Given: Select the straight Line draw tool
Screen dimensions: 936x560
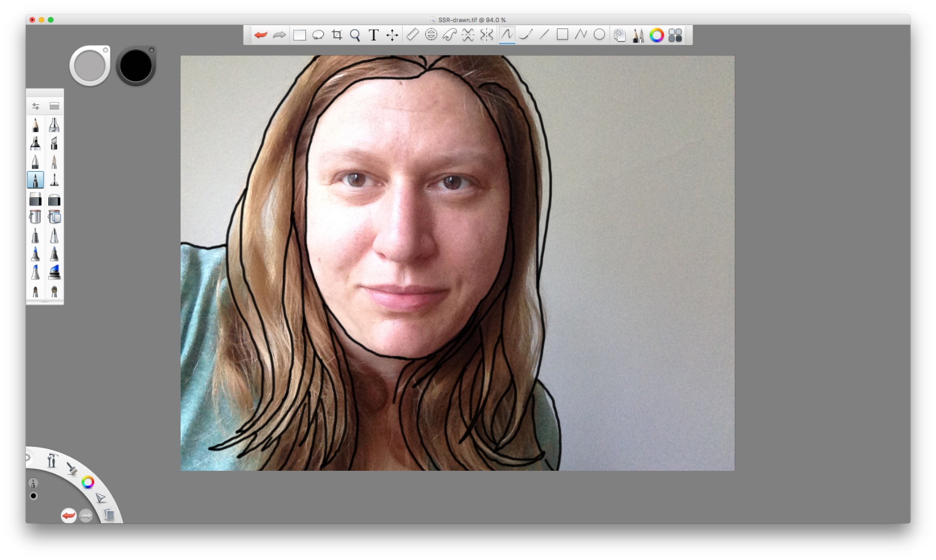Looking at the screenshot, I should [x=544, y=35].
